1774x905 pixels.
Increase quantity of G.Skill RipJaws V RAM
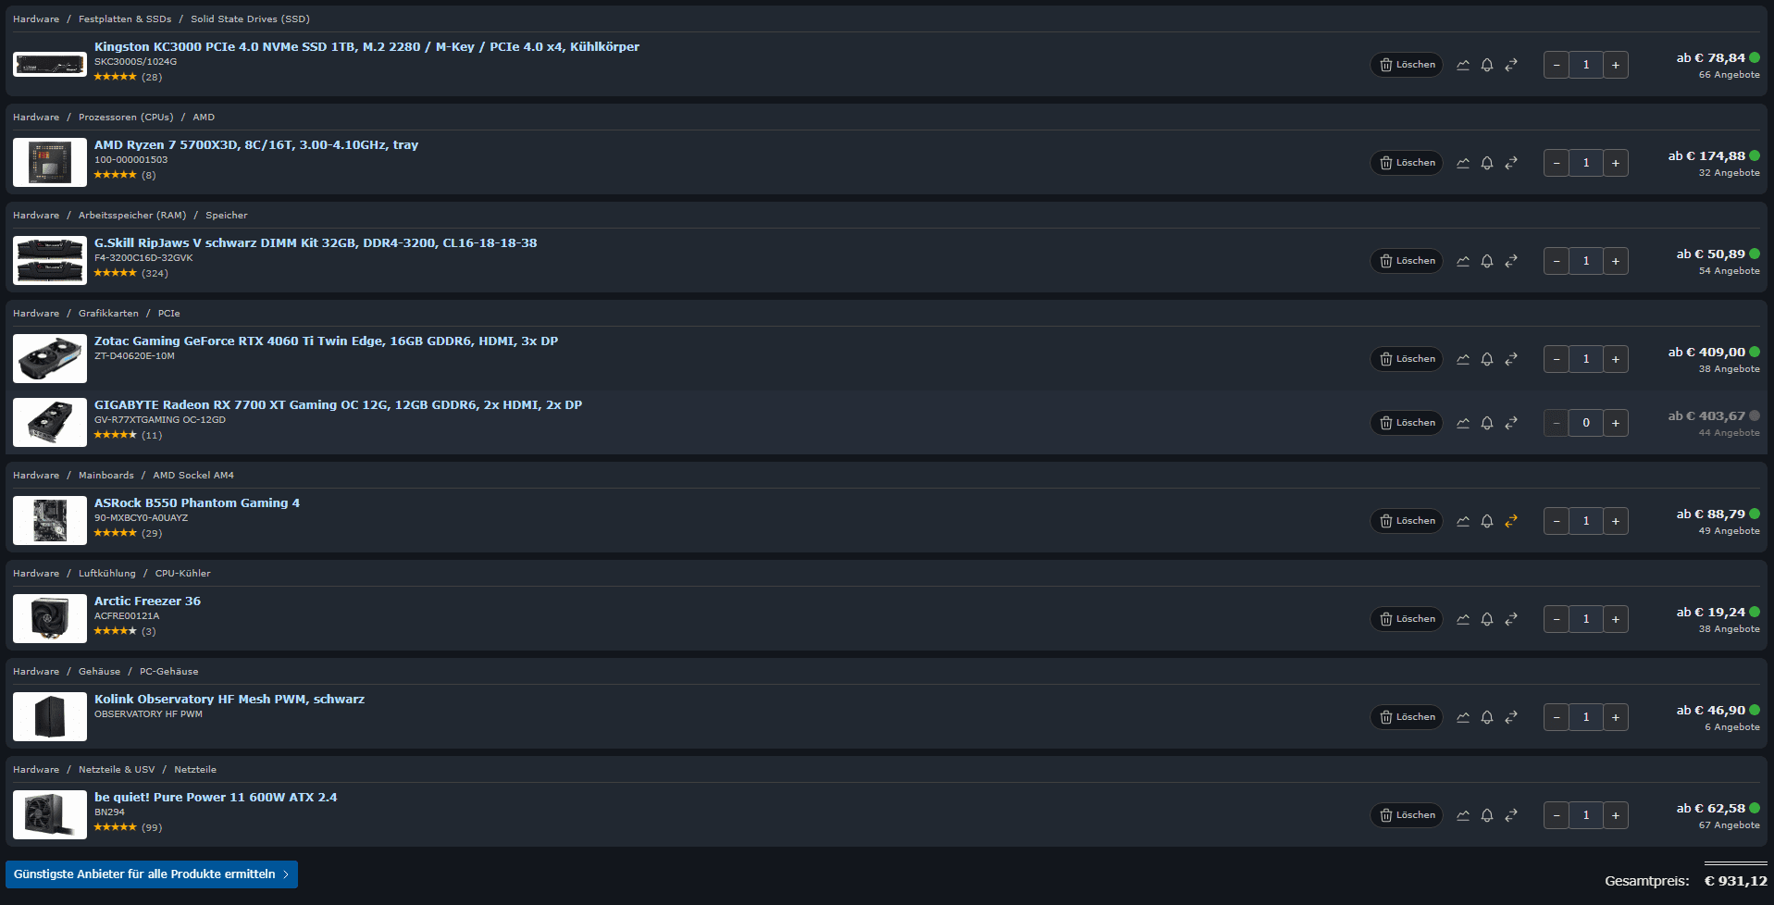point(1616,261)
